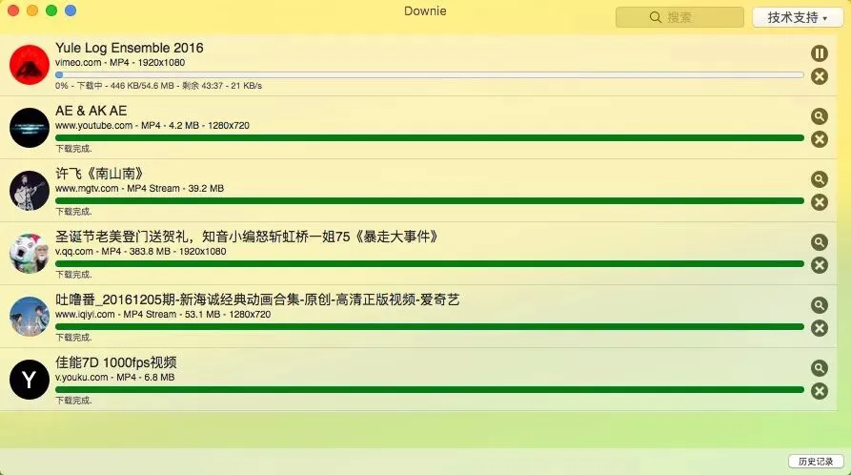
Task: Click the '0% - 下载中' status line
Action: (158, 86)
